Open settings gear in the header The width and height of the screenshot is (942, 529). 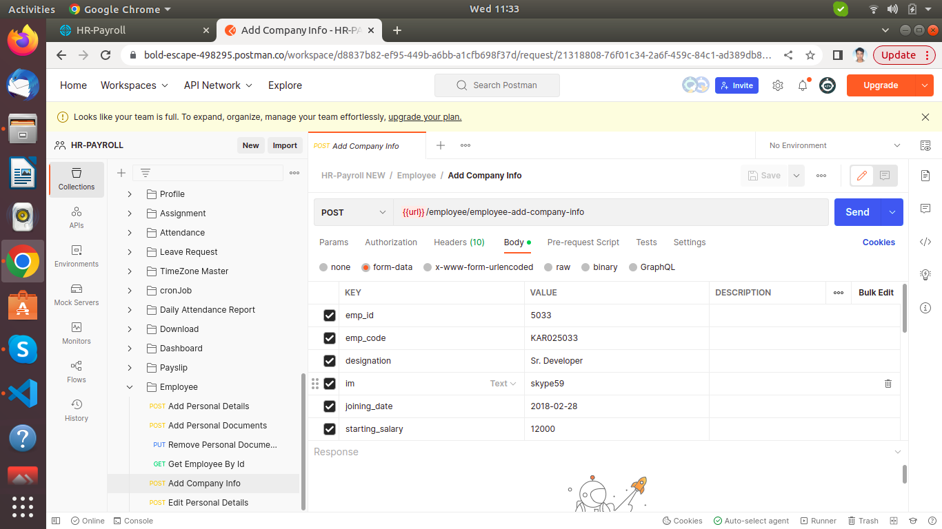pyautogui.click(x=778, y=85)
